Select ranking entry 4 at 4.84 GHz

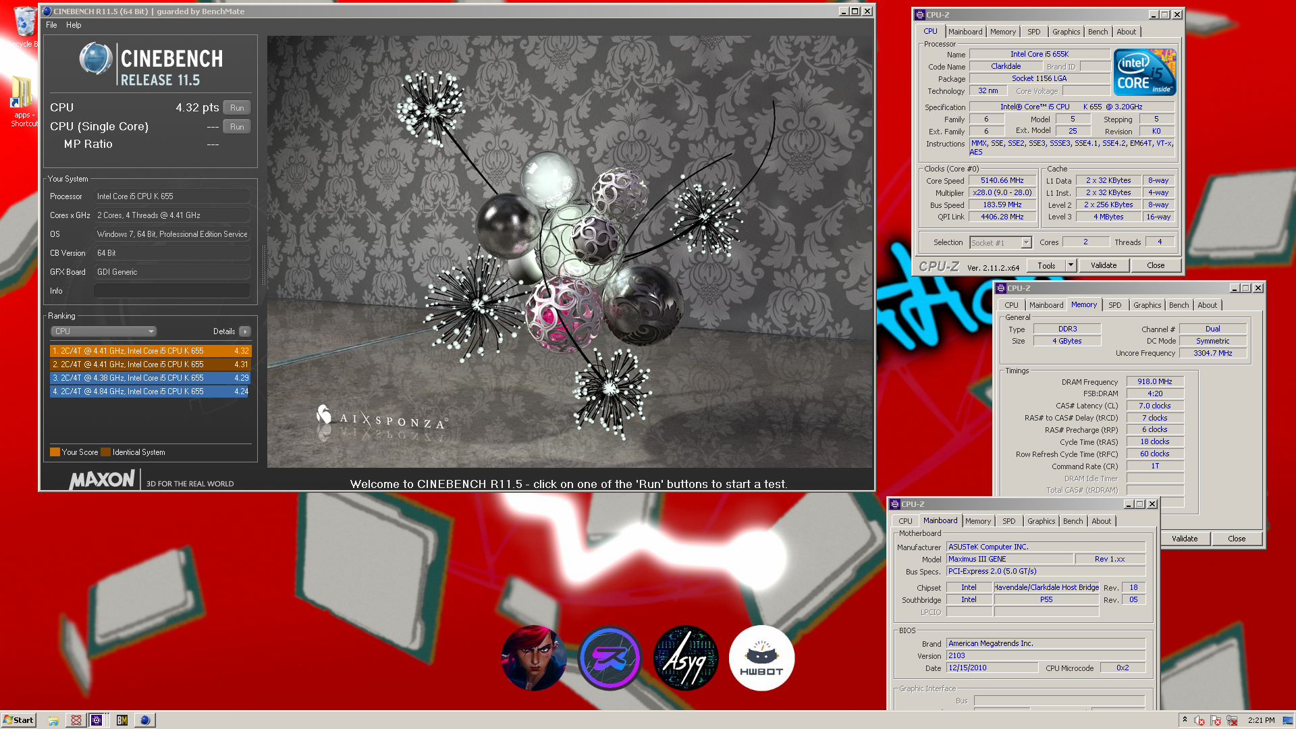[150, 391]
